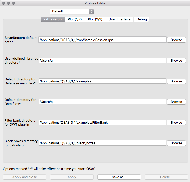Switch to the Plot (2/2) tab

point(95,19)
